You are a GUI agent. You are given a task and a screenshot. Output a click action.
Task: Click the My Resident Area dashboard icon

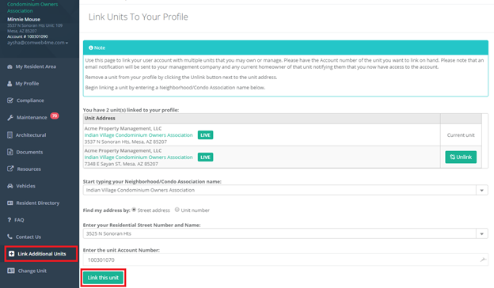(x=9, y=66)
